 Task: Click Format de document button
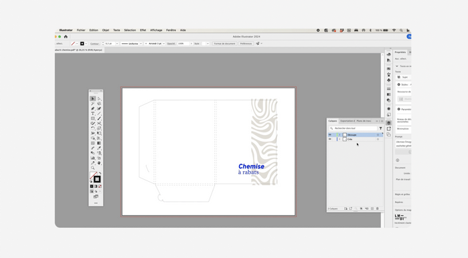click(224, 43)
